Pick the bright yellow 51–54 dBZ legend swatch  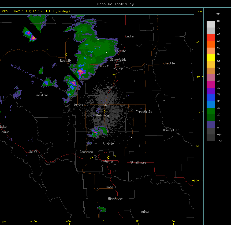211,57
